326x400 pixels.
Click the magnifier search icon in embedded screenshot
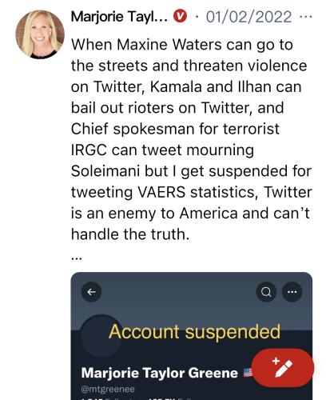[x=266, y=292]
